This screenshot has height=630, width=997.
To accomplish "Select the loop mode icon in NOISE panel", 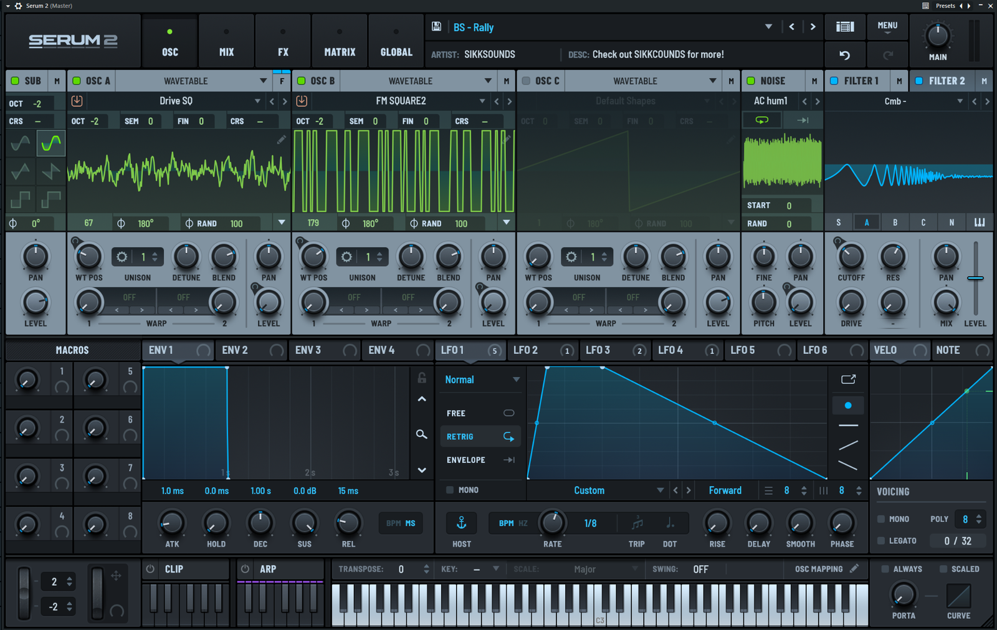I will (x=761, y=120).
